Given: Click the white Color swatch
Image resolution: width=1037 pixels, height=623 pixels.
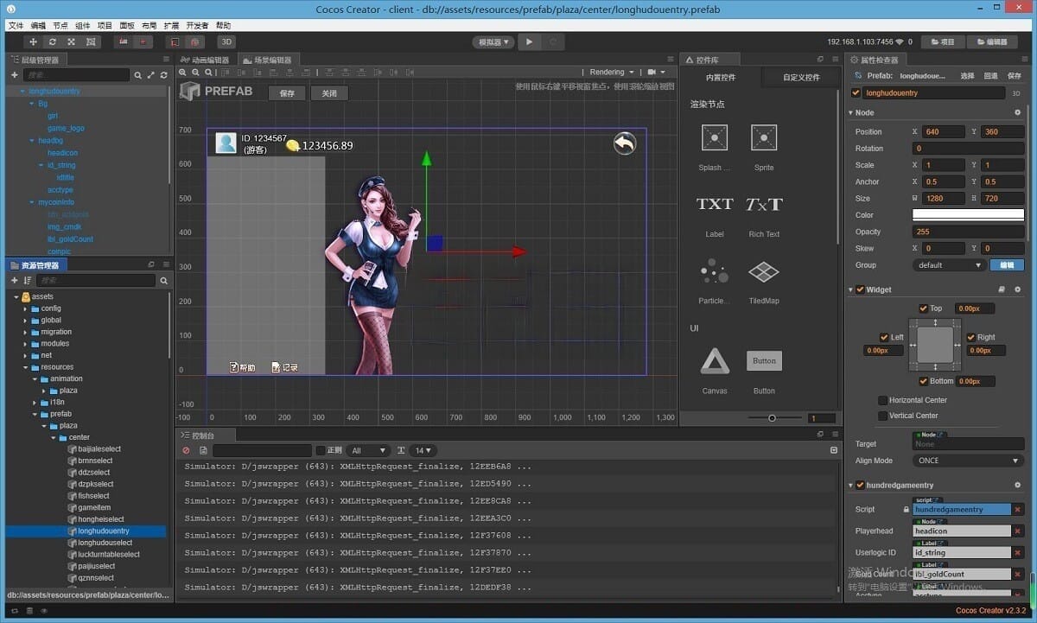Looking at the screenshot, I should pos(968,215).
